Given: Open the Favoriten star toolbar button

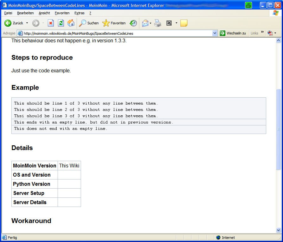Looking at the screenshot, I should (114, 23).
